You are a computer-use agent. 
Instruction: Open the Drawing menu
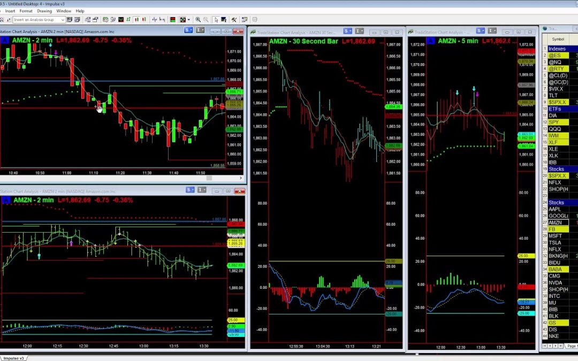point(44,11)
